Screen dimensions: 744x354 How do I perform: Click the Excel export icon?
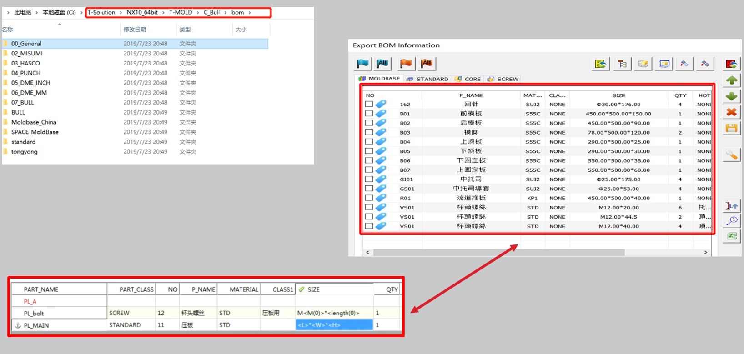(x=731, y=236)
